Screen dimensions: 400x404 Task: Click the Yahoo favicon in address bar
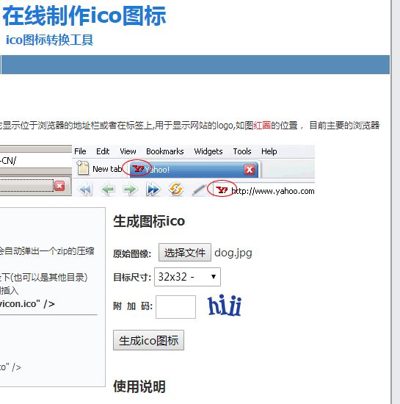point(222,190)
